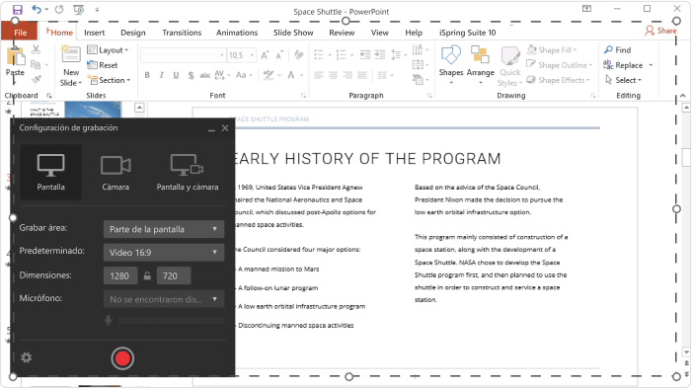Switch to the Transitions tab
Screen dimensions: 692x388
182,33
